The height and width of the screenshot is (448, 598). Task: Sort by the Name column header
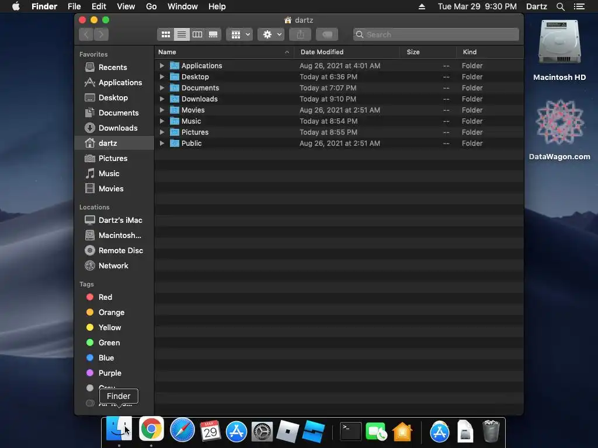(224, 52)
